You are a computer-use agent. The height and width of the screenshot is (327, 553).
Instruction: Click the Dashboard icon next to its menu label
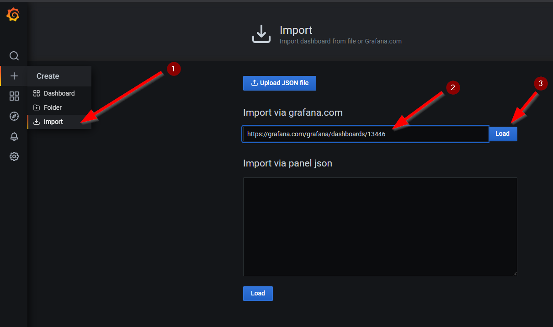coord(37,93)
